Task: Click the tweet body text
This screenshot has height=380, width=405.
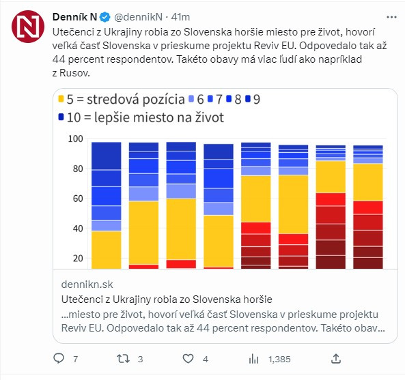Action: 219,53
